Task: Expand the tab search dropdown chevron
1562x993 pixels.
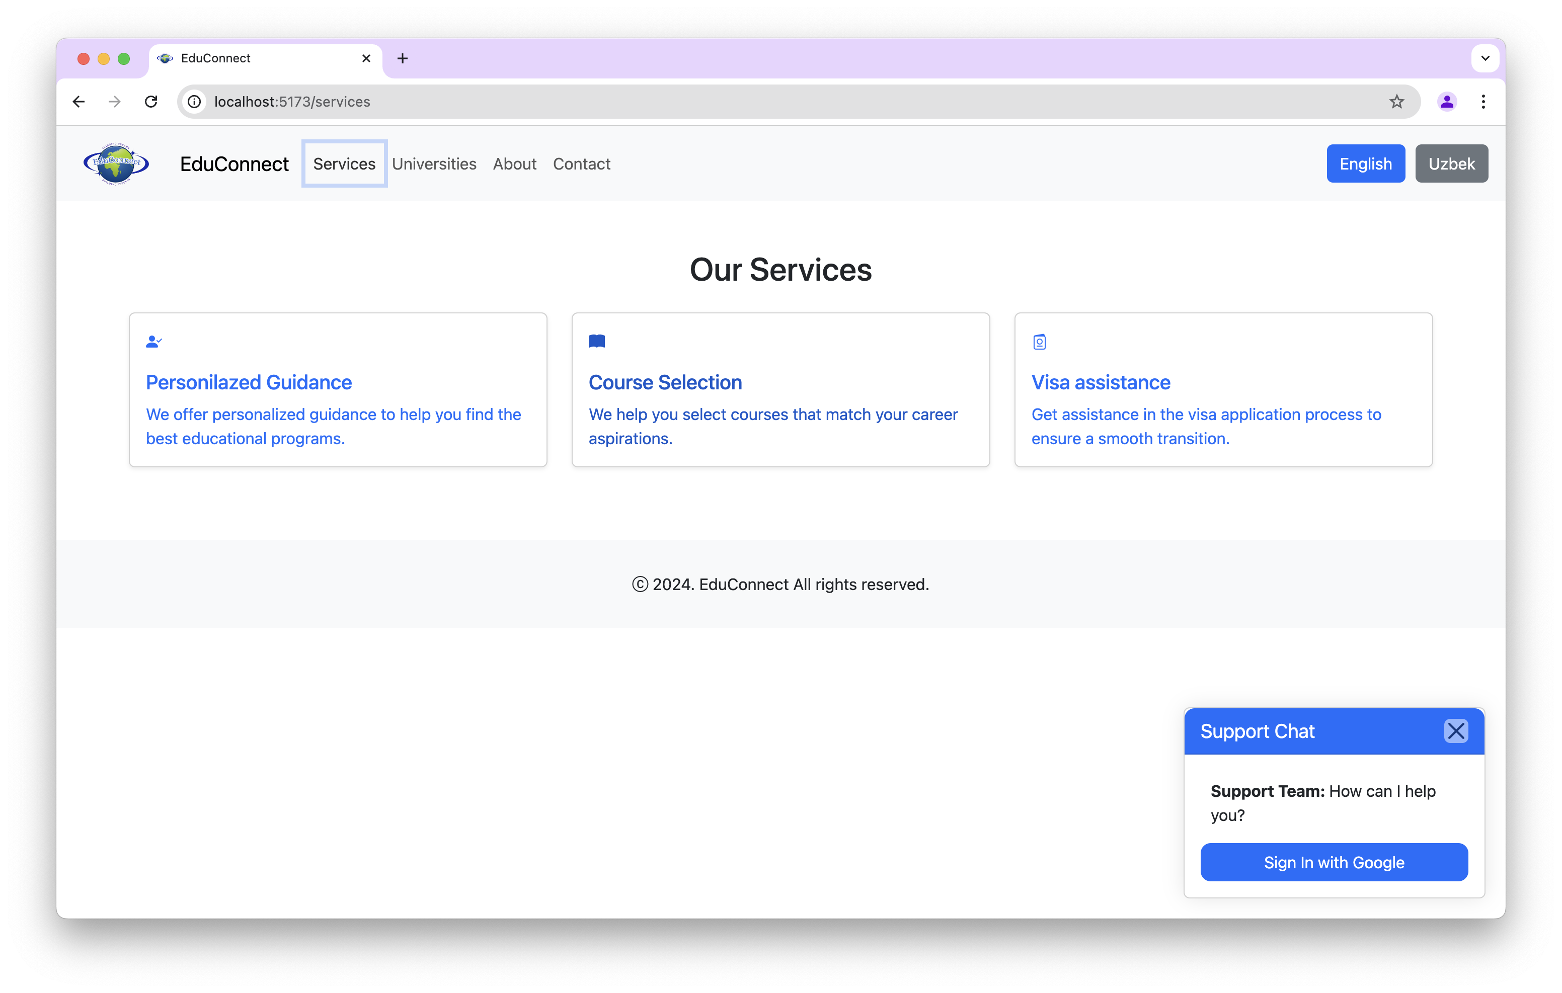Action: 1485,58
